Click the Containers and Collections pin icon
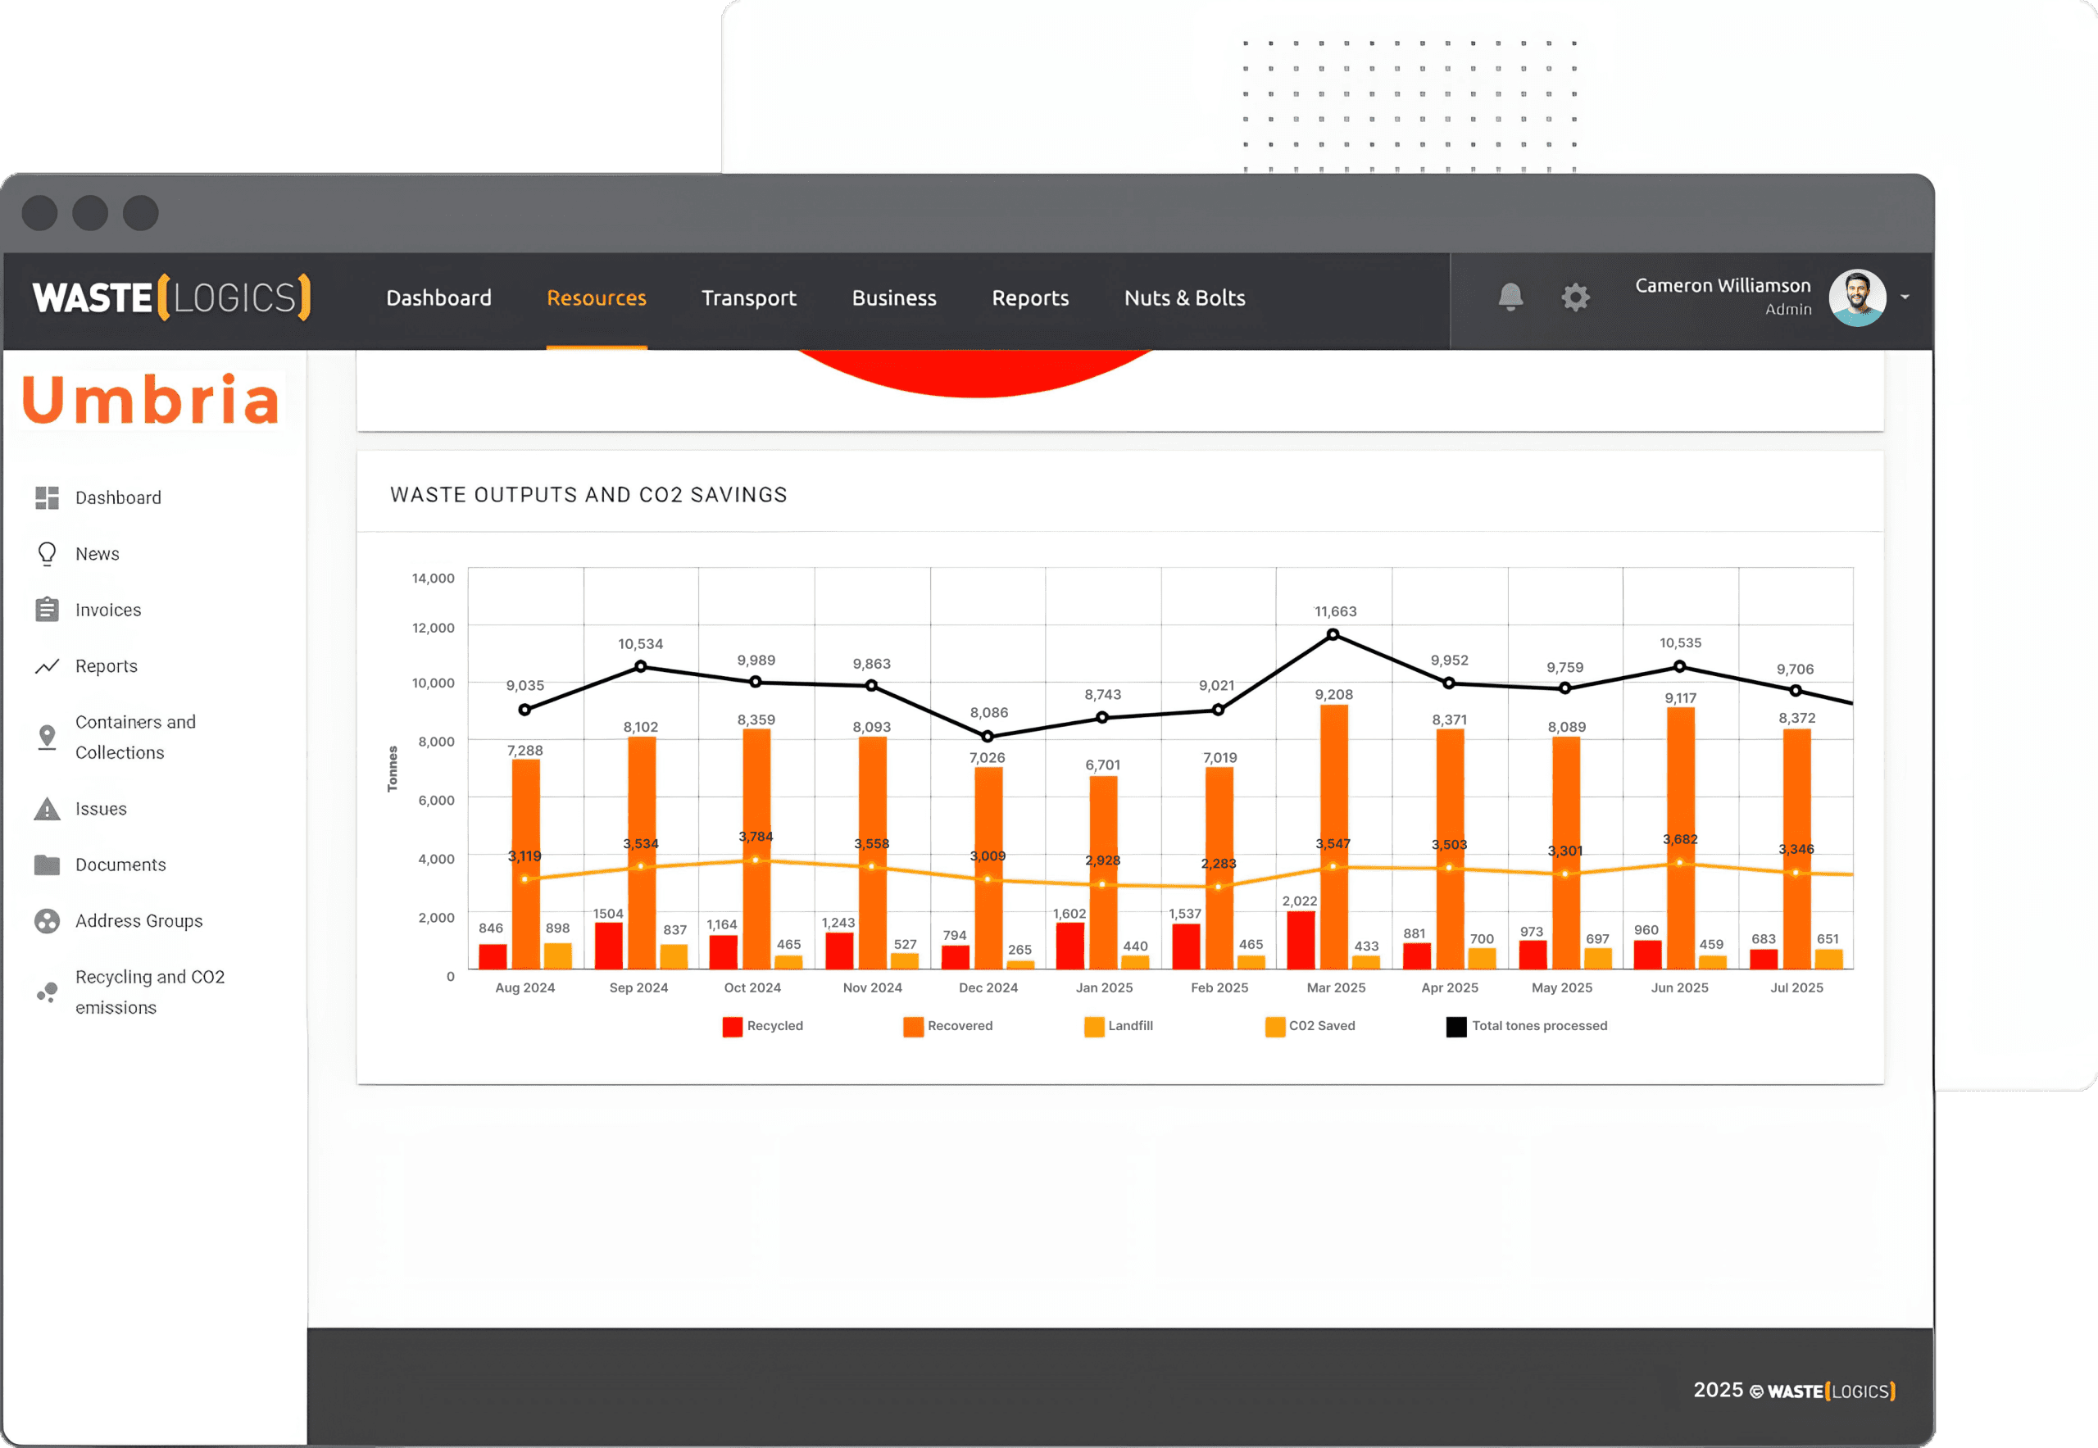This screenshot has width=2098, height=1448. 48,737
